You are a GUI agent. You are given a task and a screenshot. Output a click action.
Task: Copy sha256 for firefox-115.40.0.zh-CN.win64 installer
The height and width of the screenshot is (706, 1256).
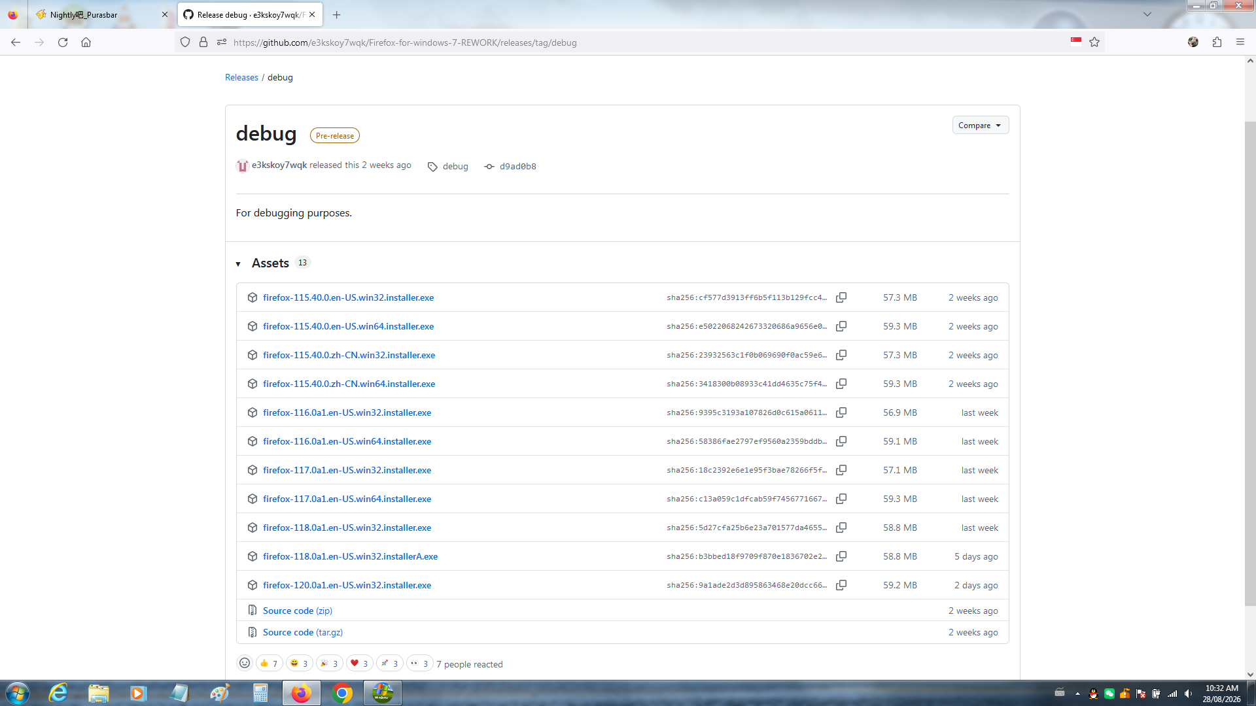[x=841, y=384]
